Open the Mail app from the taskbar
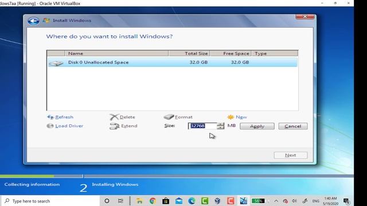Screen dimensions: 367x206 coord(179,201)
